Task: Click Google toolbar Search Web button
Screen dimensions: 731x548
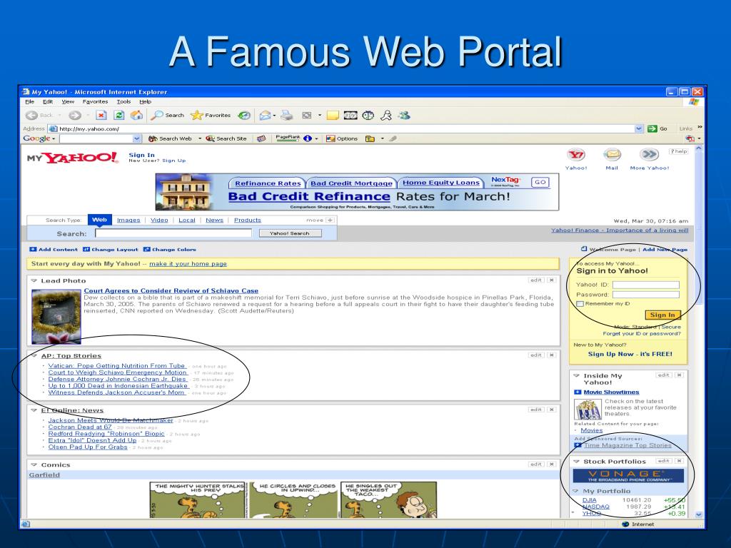Action: [x=170, y=138]
